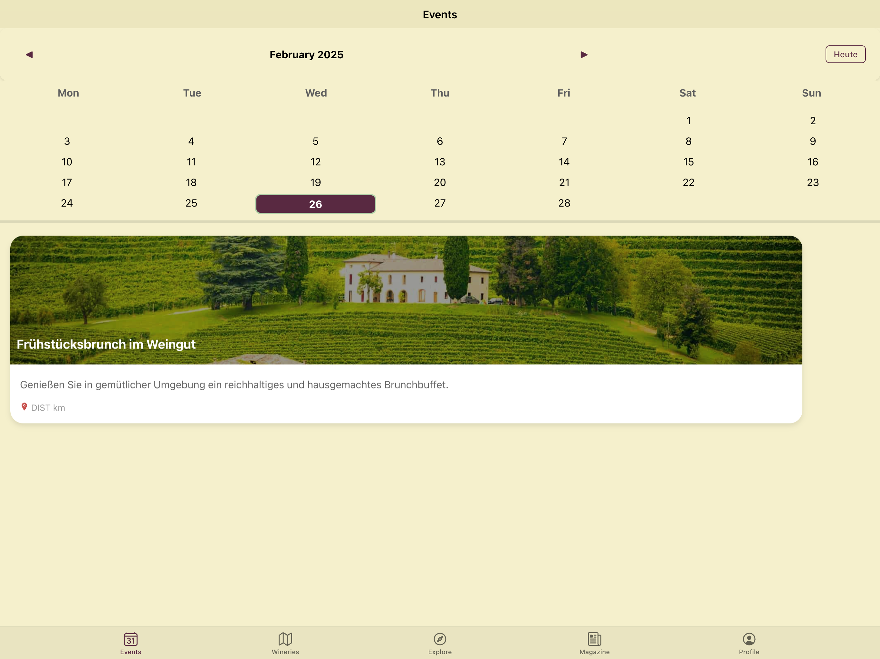This screenshot has width=880, height=659.
Task: Select day 8 in calendar
Action: 689,141
